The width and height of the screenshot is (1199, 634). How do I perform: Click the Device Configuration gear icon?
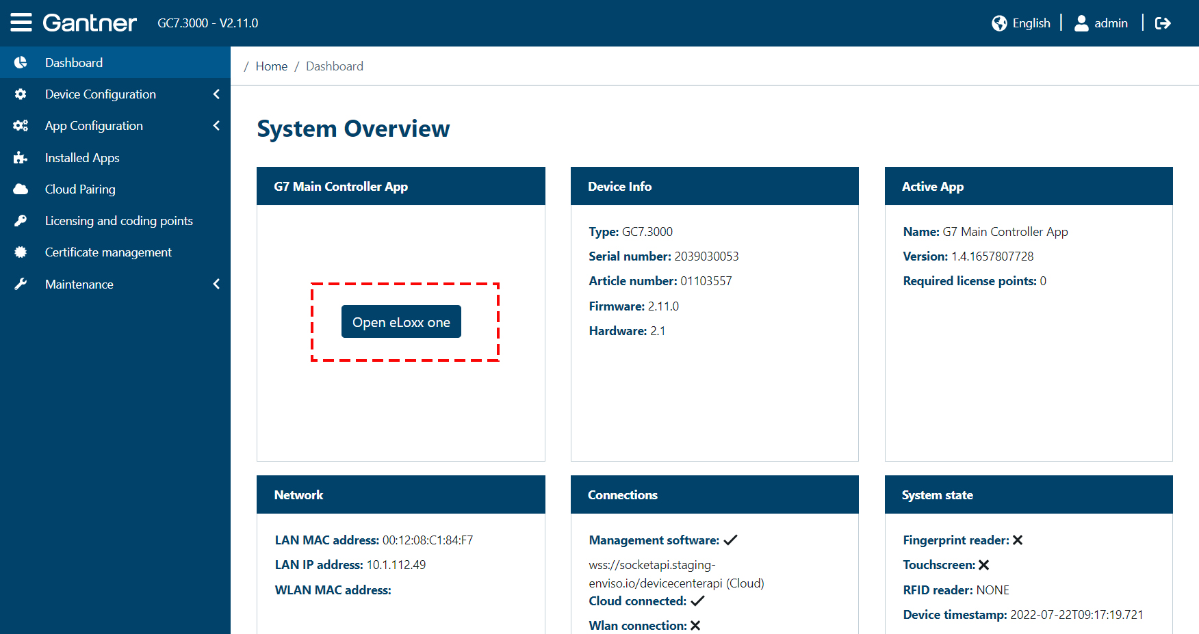click(21, 94)
